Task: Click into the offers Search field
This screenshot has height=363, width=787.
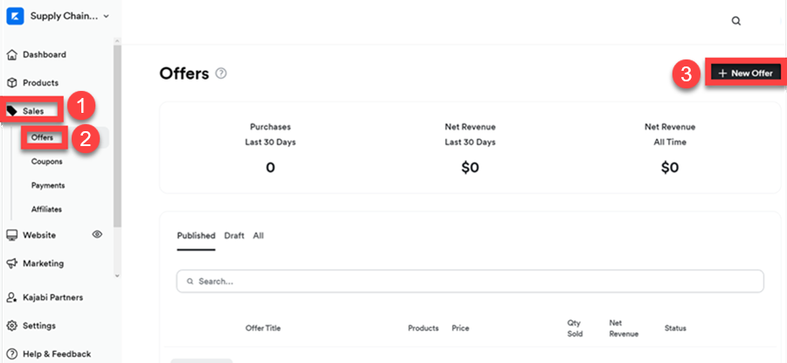Action: tap(470, 282)
